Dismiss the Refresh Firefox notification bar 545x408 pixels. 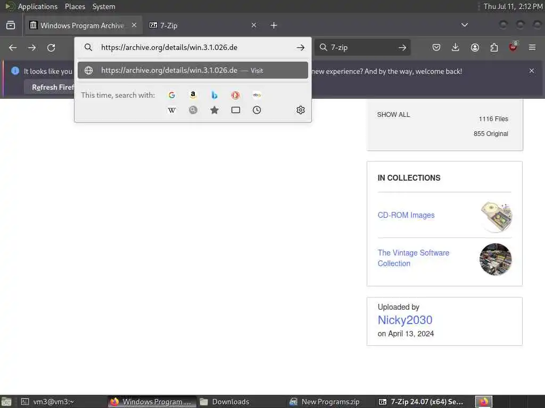point(532,71)
